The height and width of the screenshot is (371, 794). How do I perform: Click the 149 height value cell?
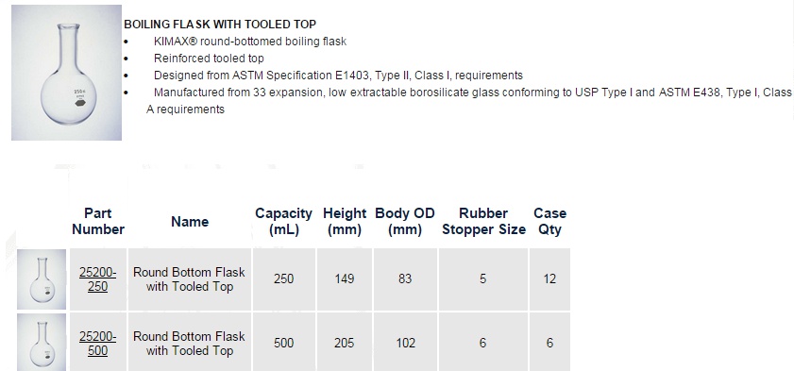click(345, 279)
